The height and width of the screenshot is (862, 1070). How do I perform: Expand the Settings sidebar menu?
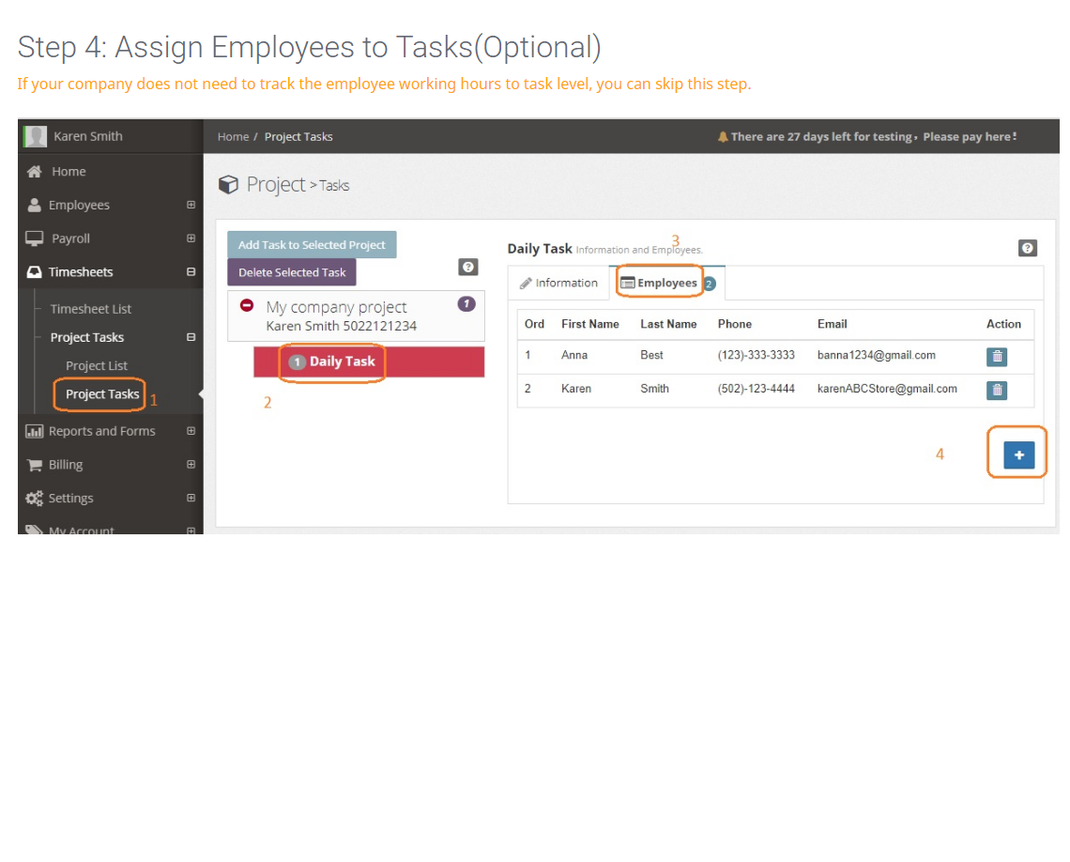pos(191,498)
